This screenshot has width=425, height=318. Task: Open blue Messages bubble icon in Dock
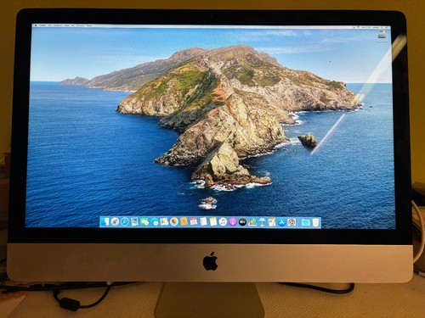155,222
